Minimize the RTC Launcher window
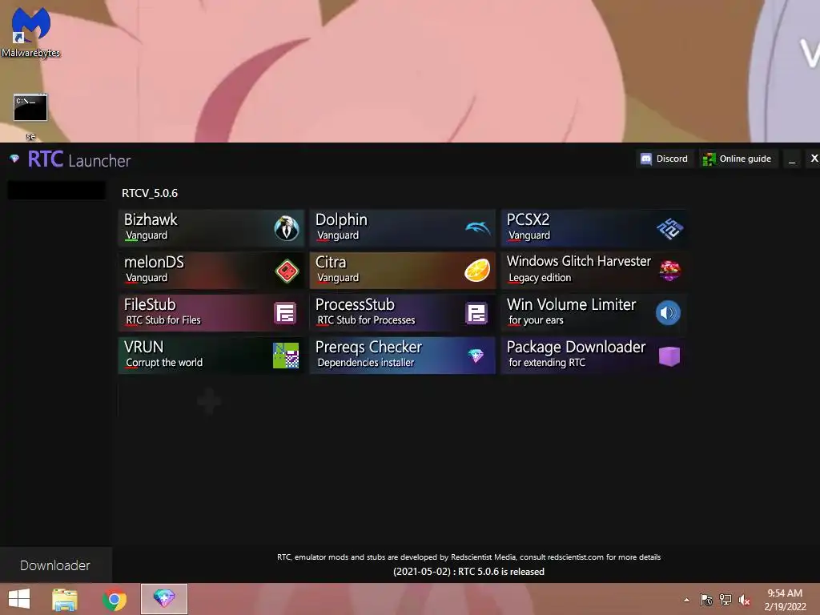This screenshot has height=615, width=820. (x=792, y=159)
